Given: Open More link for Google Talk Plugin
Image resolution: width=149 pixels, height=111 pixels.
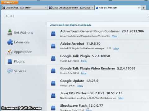Looking at the screenshot, I should tap(84, 61).
